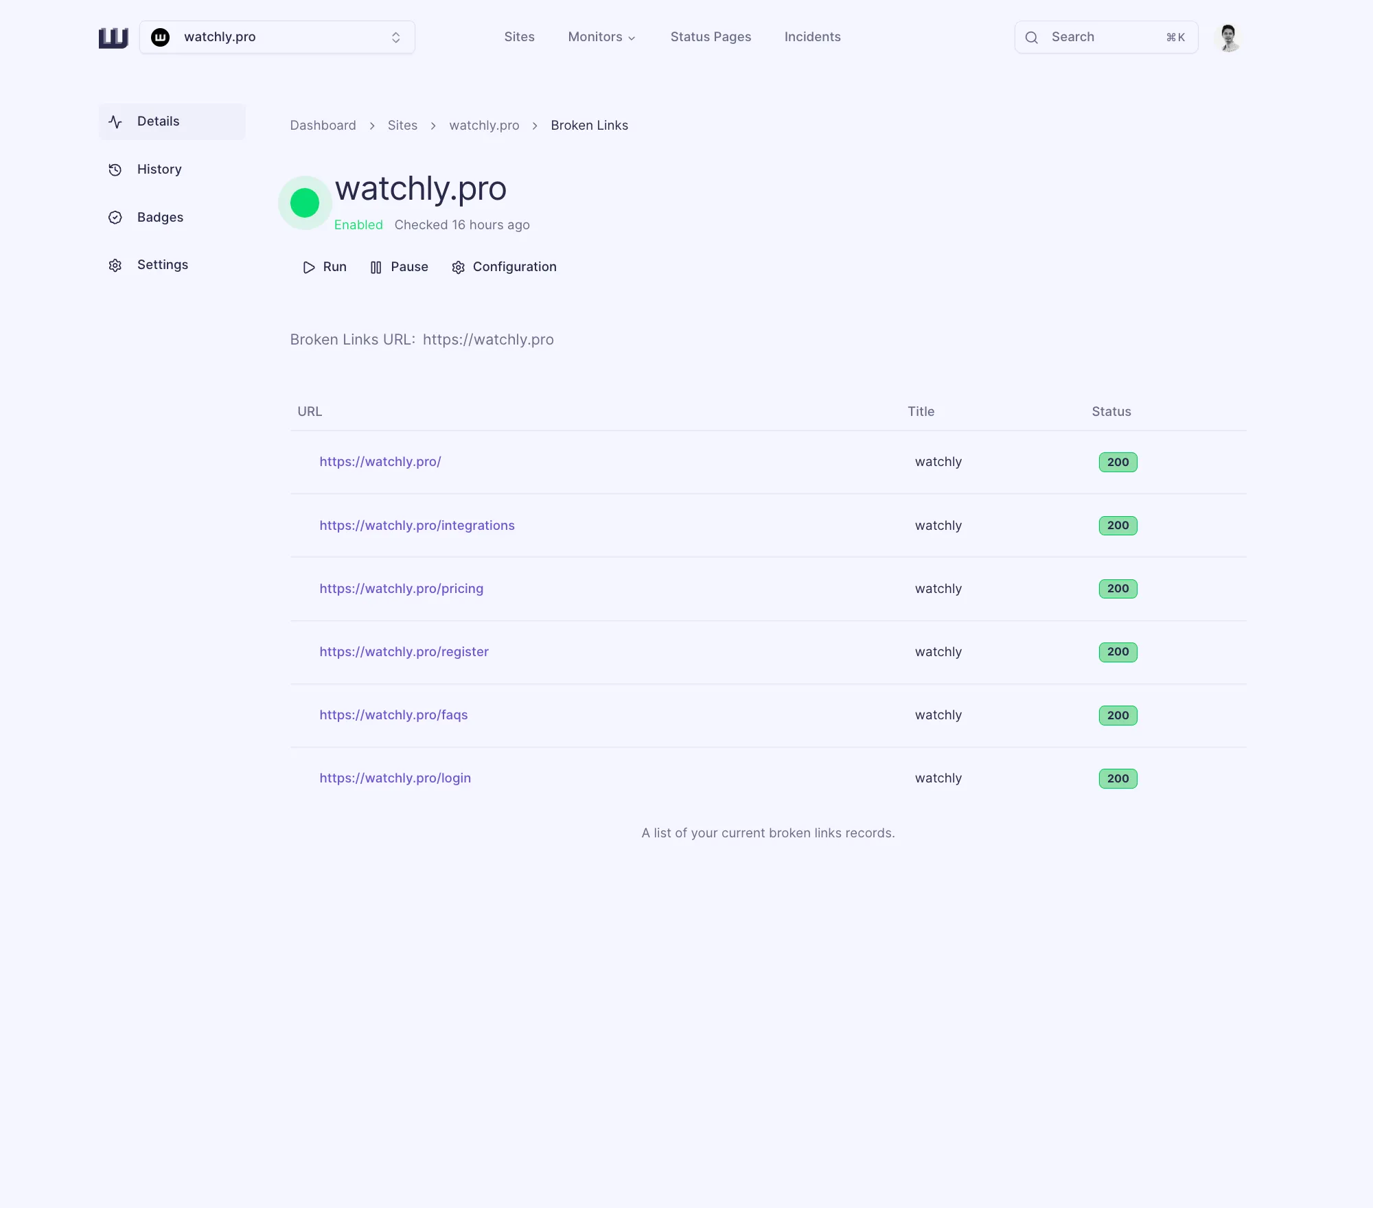Click the Configuration gear icon
Screen dimensions: 1373x1208
pos(459,267)
